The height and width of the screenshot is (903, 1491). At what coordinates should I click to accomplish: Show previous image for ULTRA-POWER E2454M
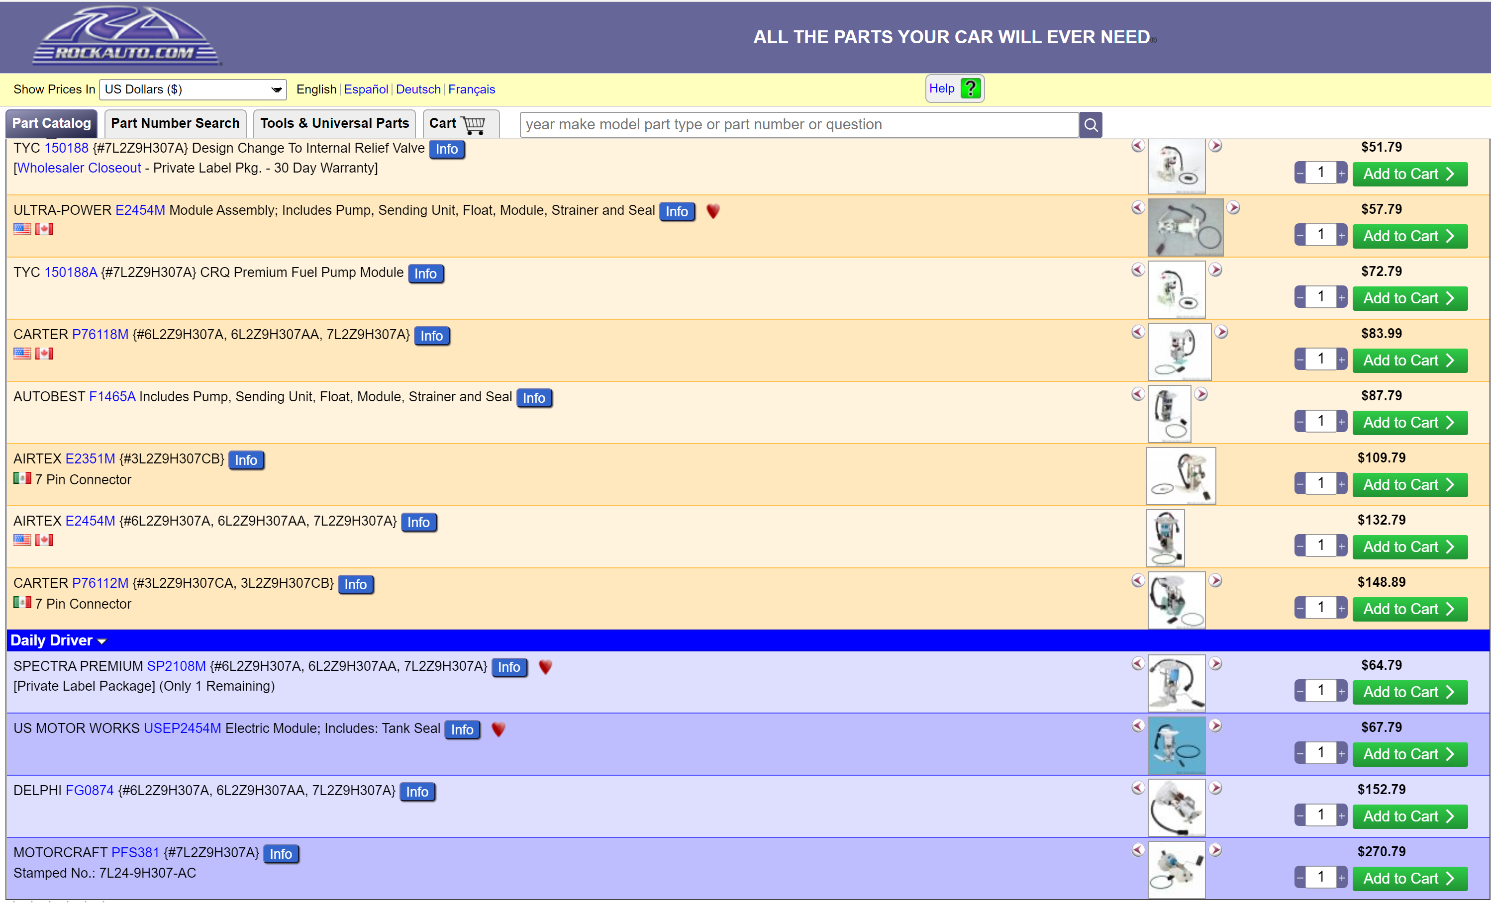(x=1138, y=207)
